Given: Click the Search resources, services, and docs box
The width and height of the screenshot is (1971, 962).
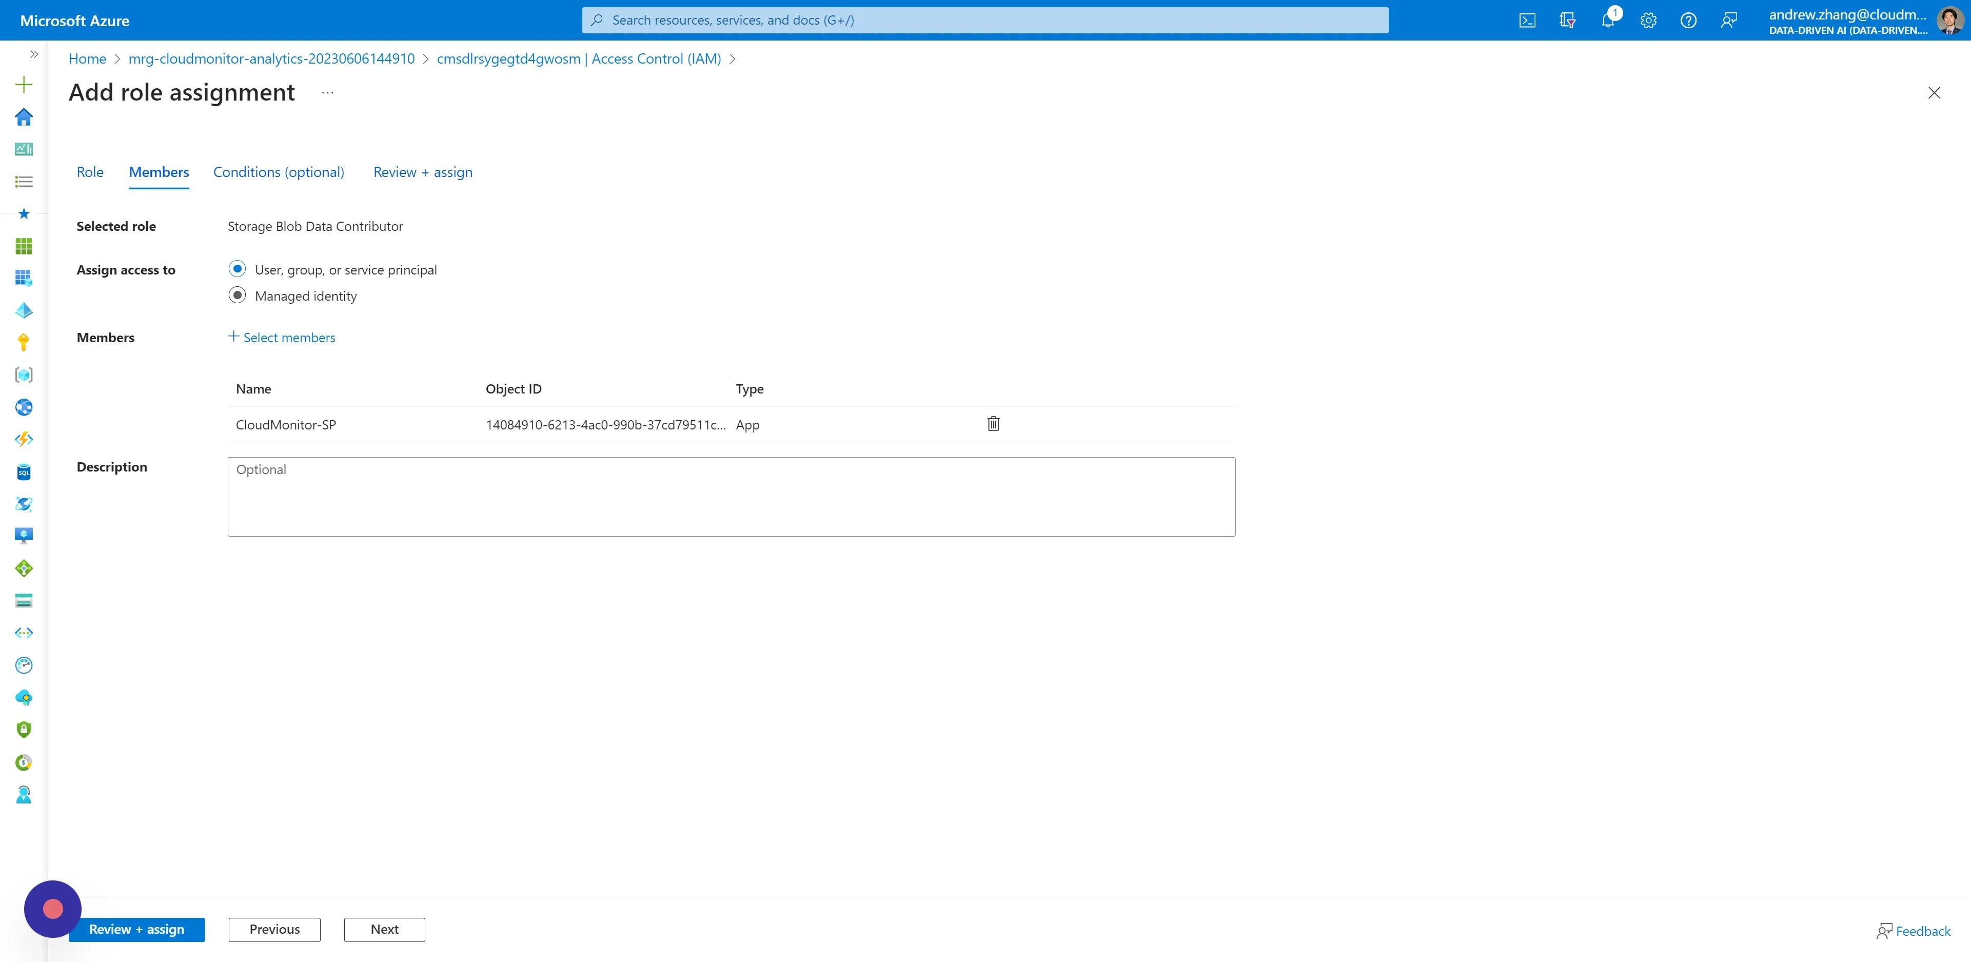Looking at the screenshot, I should [x=985, y=21].
